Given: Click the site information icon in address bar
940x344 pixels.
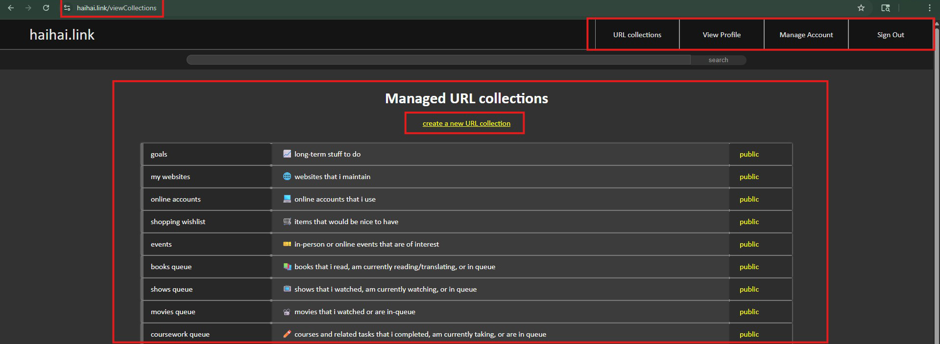Looking at the screenshot, I should click(x=68, y=8).
